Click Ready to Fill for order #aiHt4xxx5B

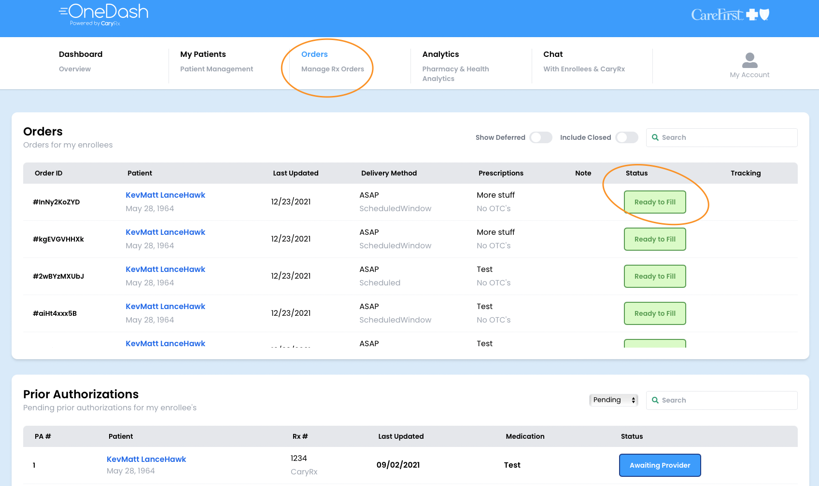[x=655, y=313]
